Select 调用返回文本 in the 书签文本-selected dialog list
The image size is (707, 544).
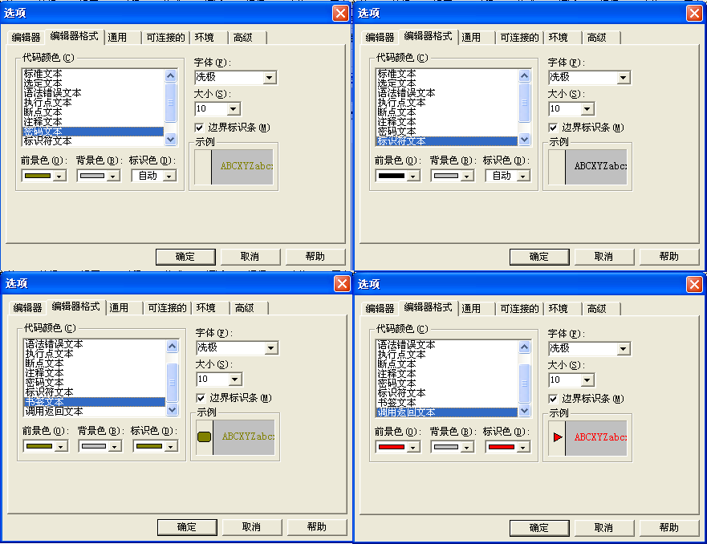click(95, 412)
